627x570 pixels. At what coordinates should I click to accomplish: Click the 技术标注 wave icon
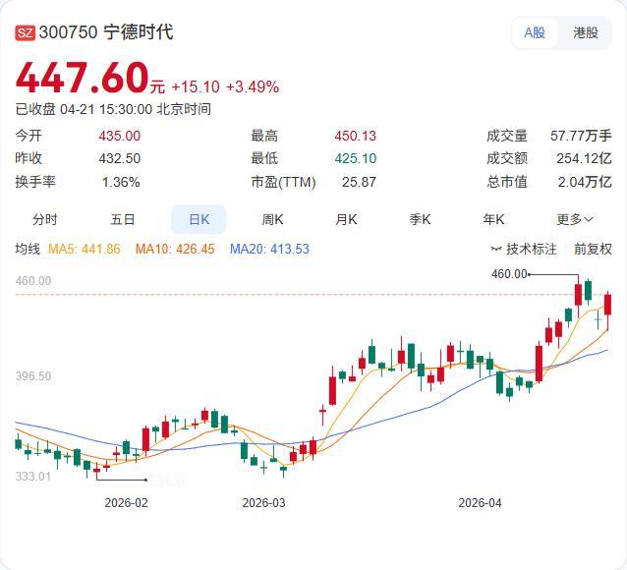496,249
